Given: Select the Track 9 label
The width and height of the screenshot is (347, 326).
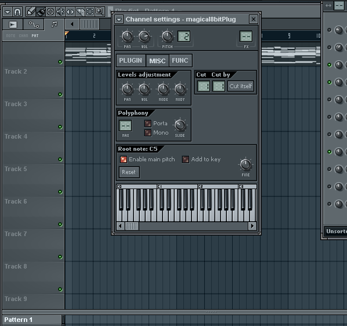Looking at the screenshot, I should click(x=16, y=299).
